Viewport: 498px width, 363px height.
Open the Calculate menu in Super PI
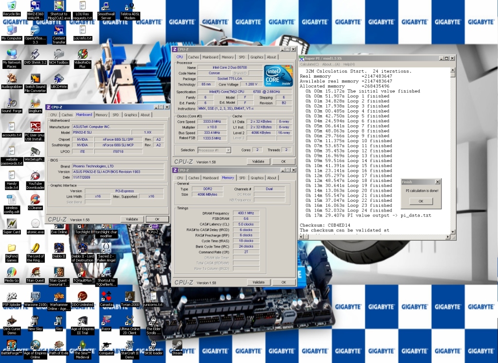tap(309, 65)
